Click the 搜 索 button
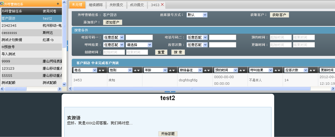This screenshot has height=137, width=335. pyautogui.click(x=178, y=52)
